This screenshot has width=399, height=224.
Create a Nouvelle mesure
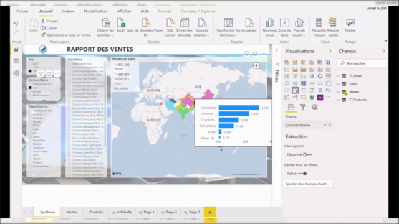[319, 27]
